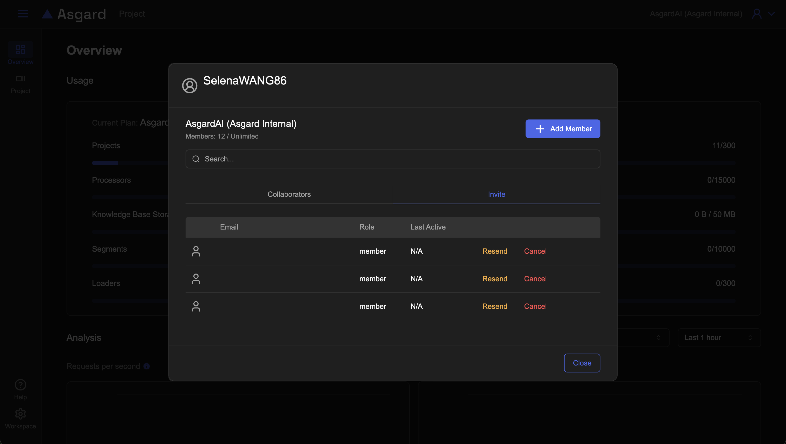The width and height of the screenshot is (786, 444).
Task: Click the Asgard triangle logo
Action: 47,14
